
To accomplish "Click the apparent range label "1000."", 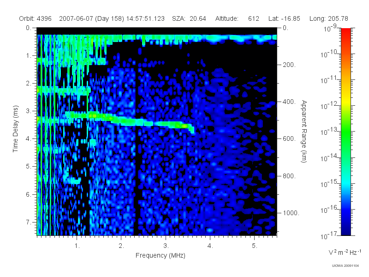I will [291, 213].
